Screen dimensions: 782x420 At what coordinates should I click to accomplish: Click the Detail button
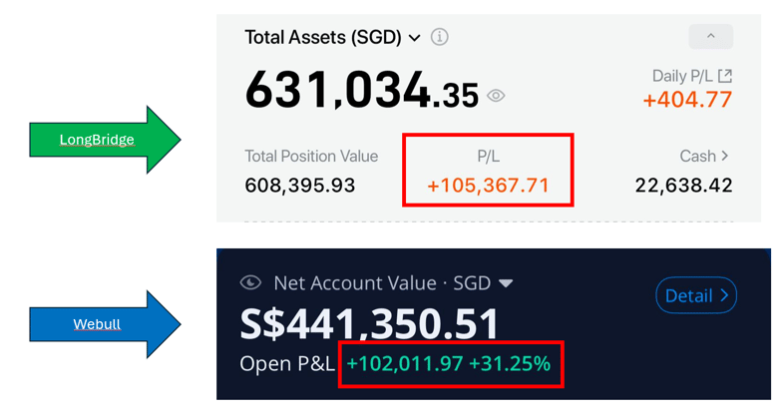point(695,295)
